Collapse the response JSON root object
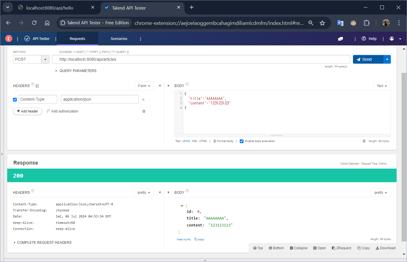This screenshot has width=407, height=262. 182,206
